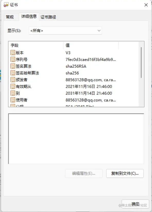Click inside the empty value details box
152x212 pixels.
(76, 139)
